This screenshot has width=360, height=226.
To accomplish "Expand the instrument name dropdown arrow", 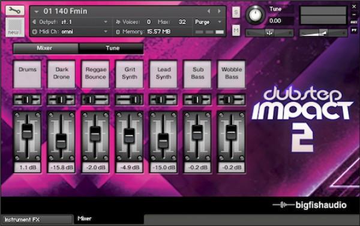I will pos(36,11).
